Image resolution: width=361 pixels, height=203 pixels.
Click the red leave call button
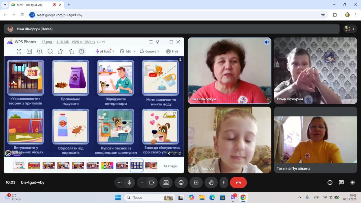[x=238, y=182]
